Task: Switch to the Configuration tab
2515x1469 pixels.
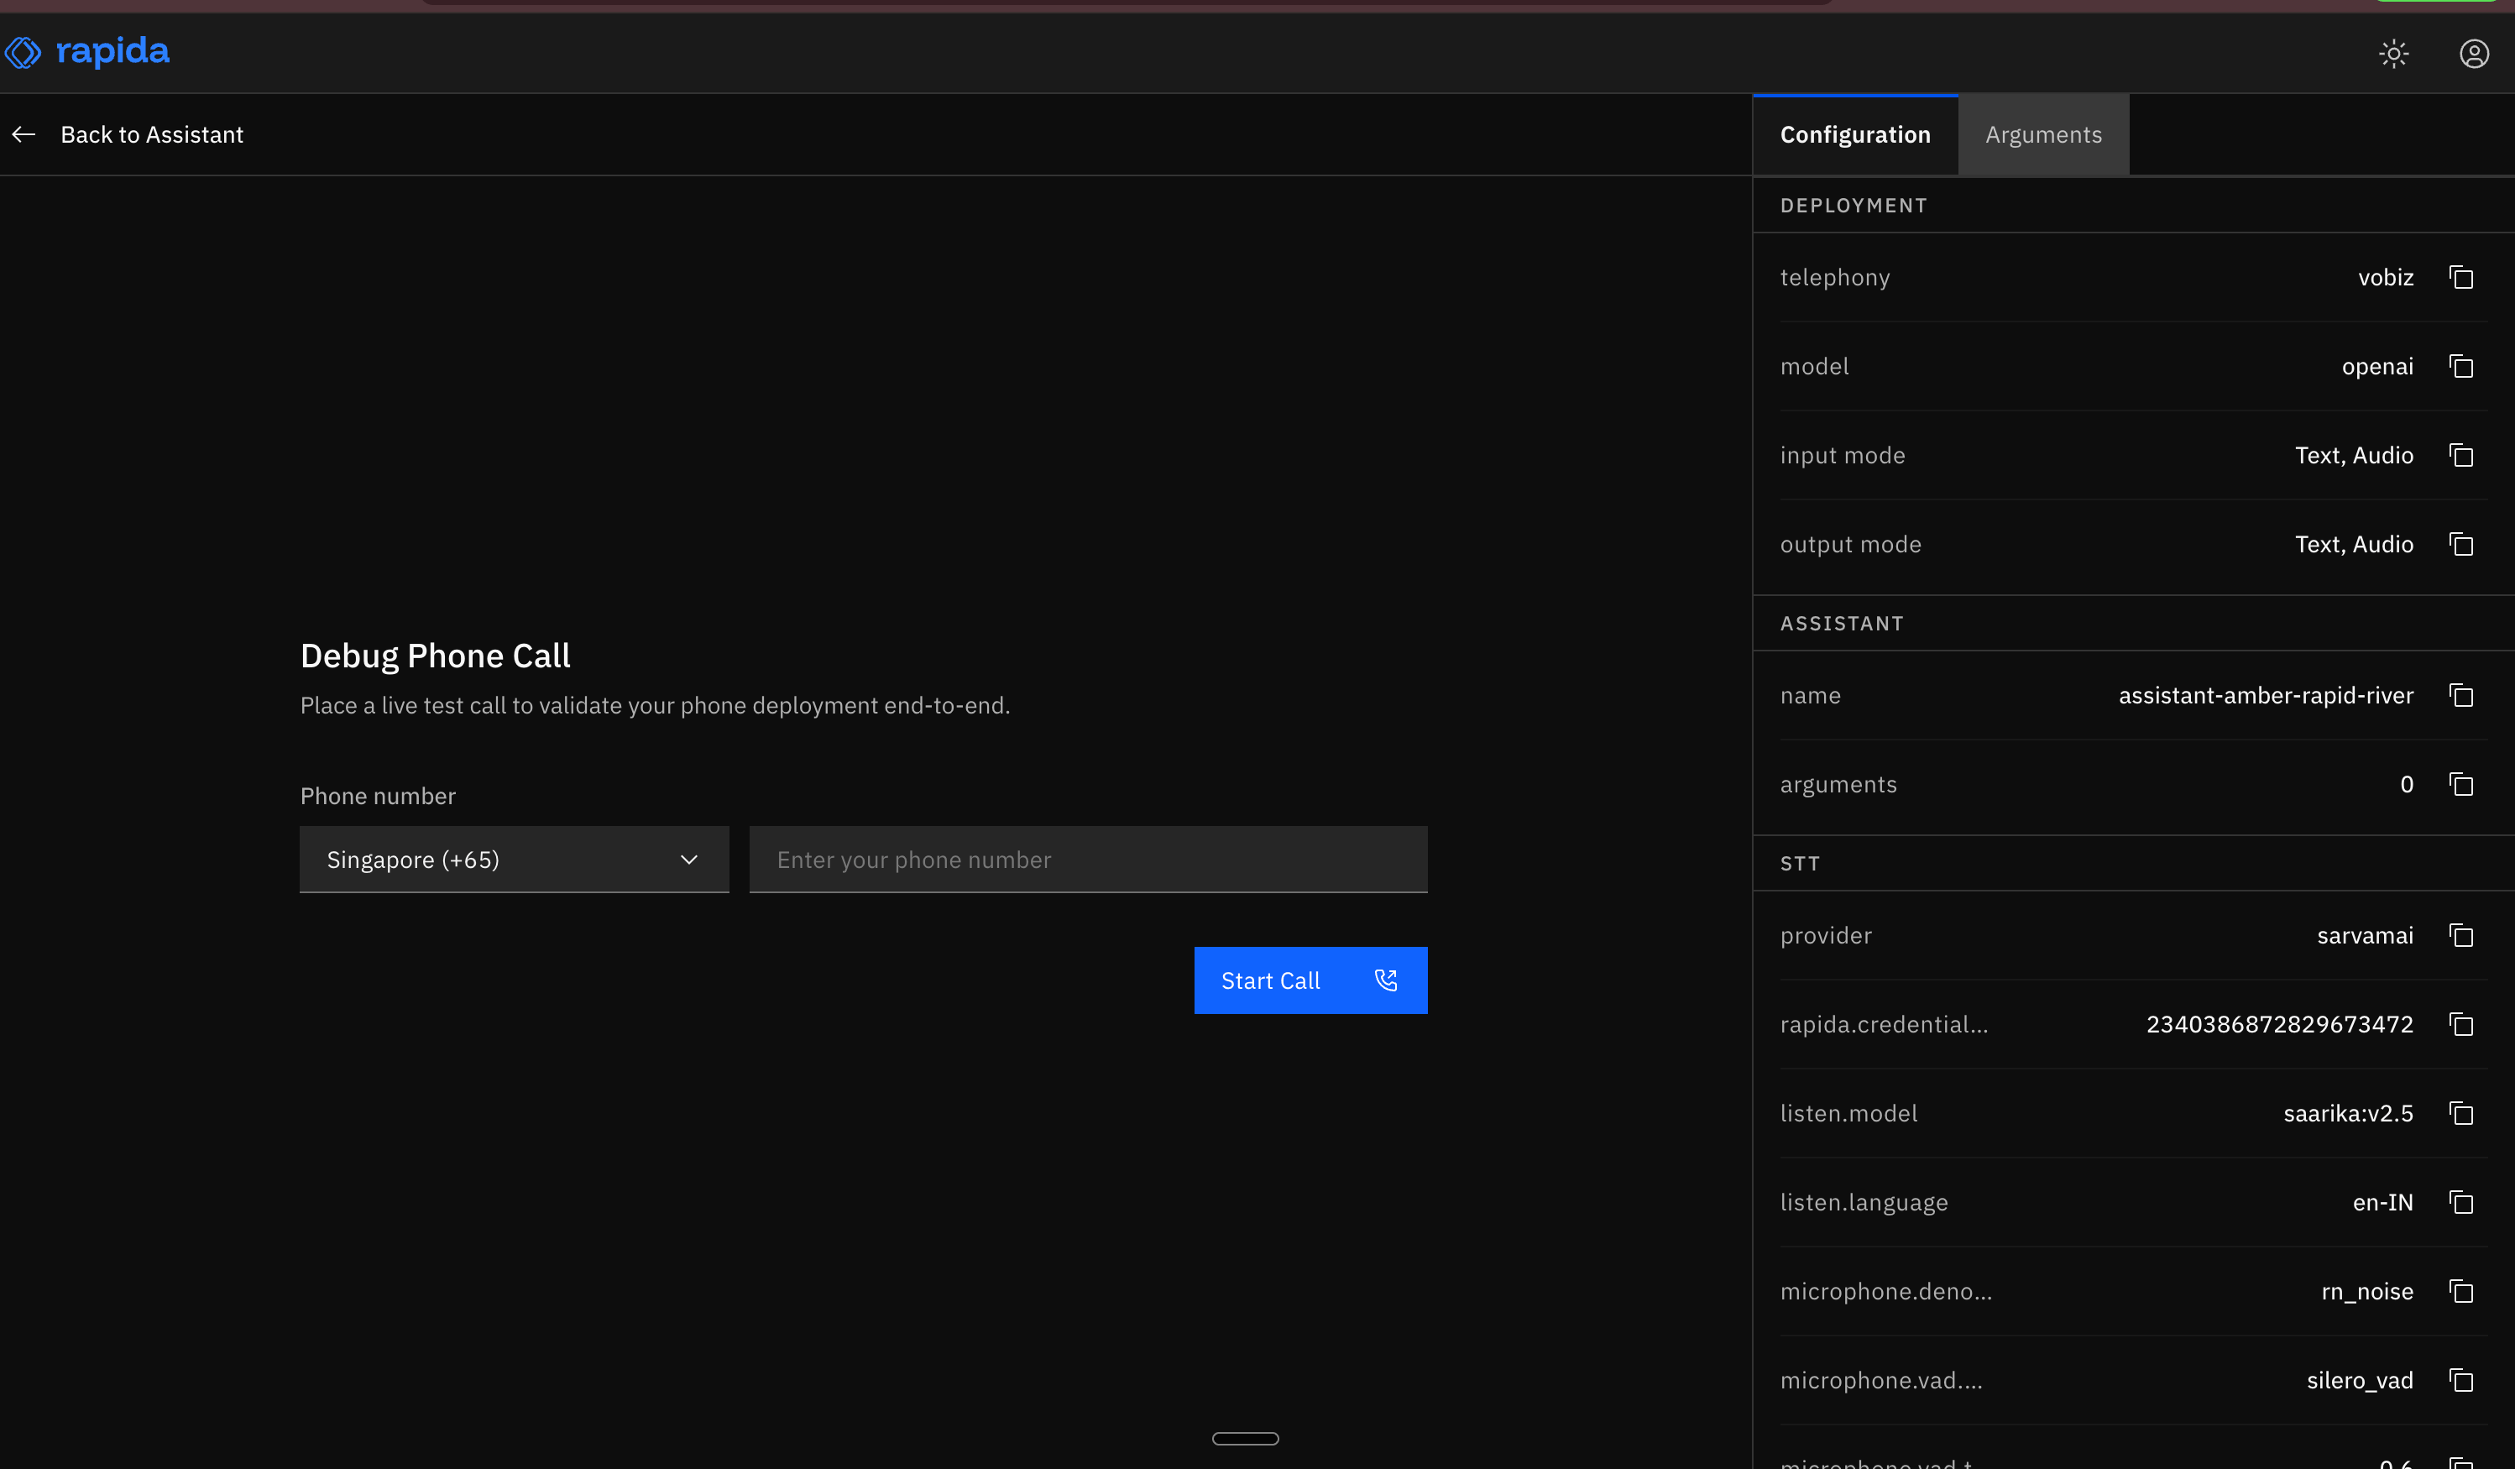Action: 1855,134
